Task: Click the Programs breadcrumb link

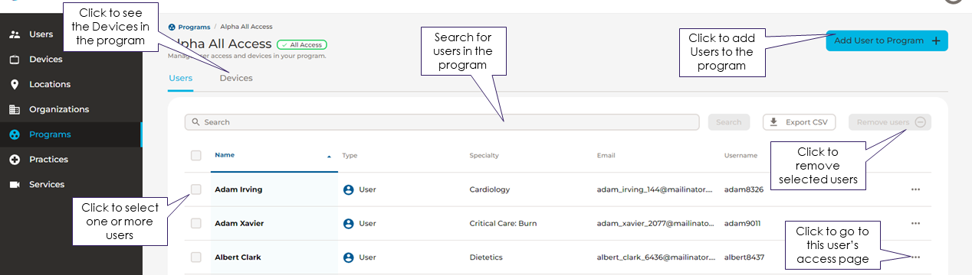Action: tap(194, 27)
